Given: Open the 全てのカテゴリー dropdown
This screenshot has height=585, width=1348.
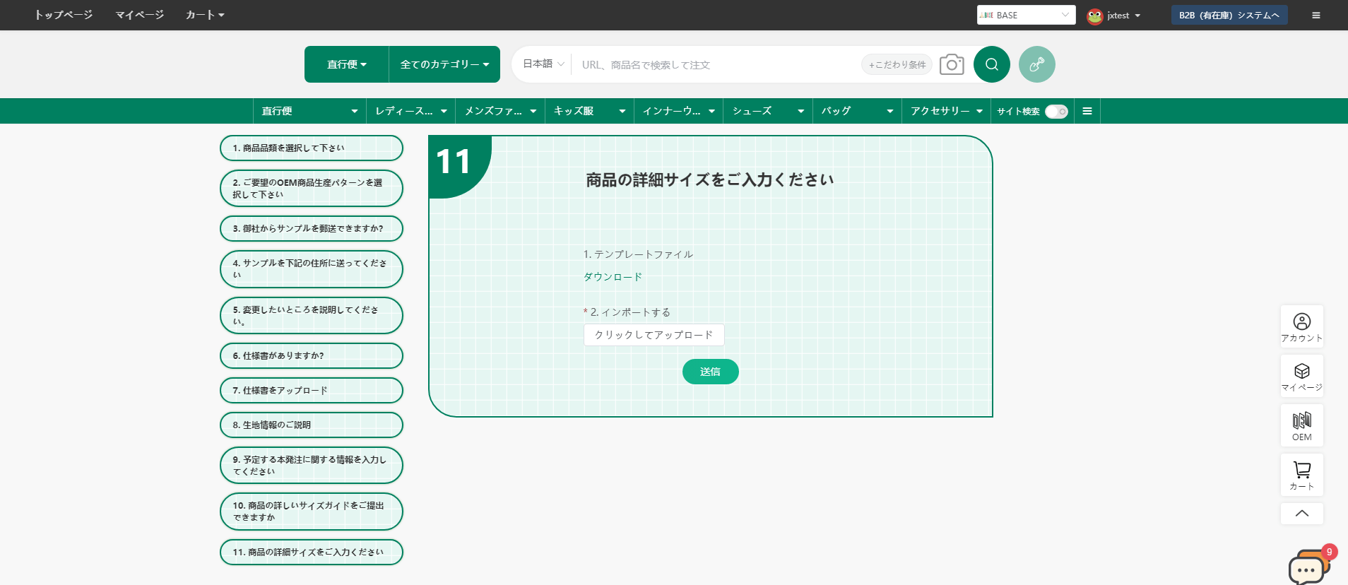Looking at the screenshot, I should tap(444, 64).
